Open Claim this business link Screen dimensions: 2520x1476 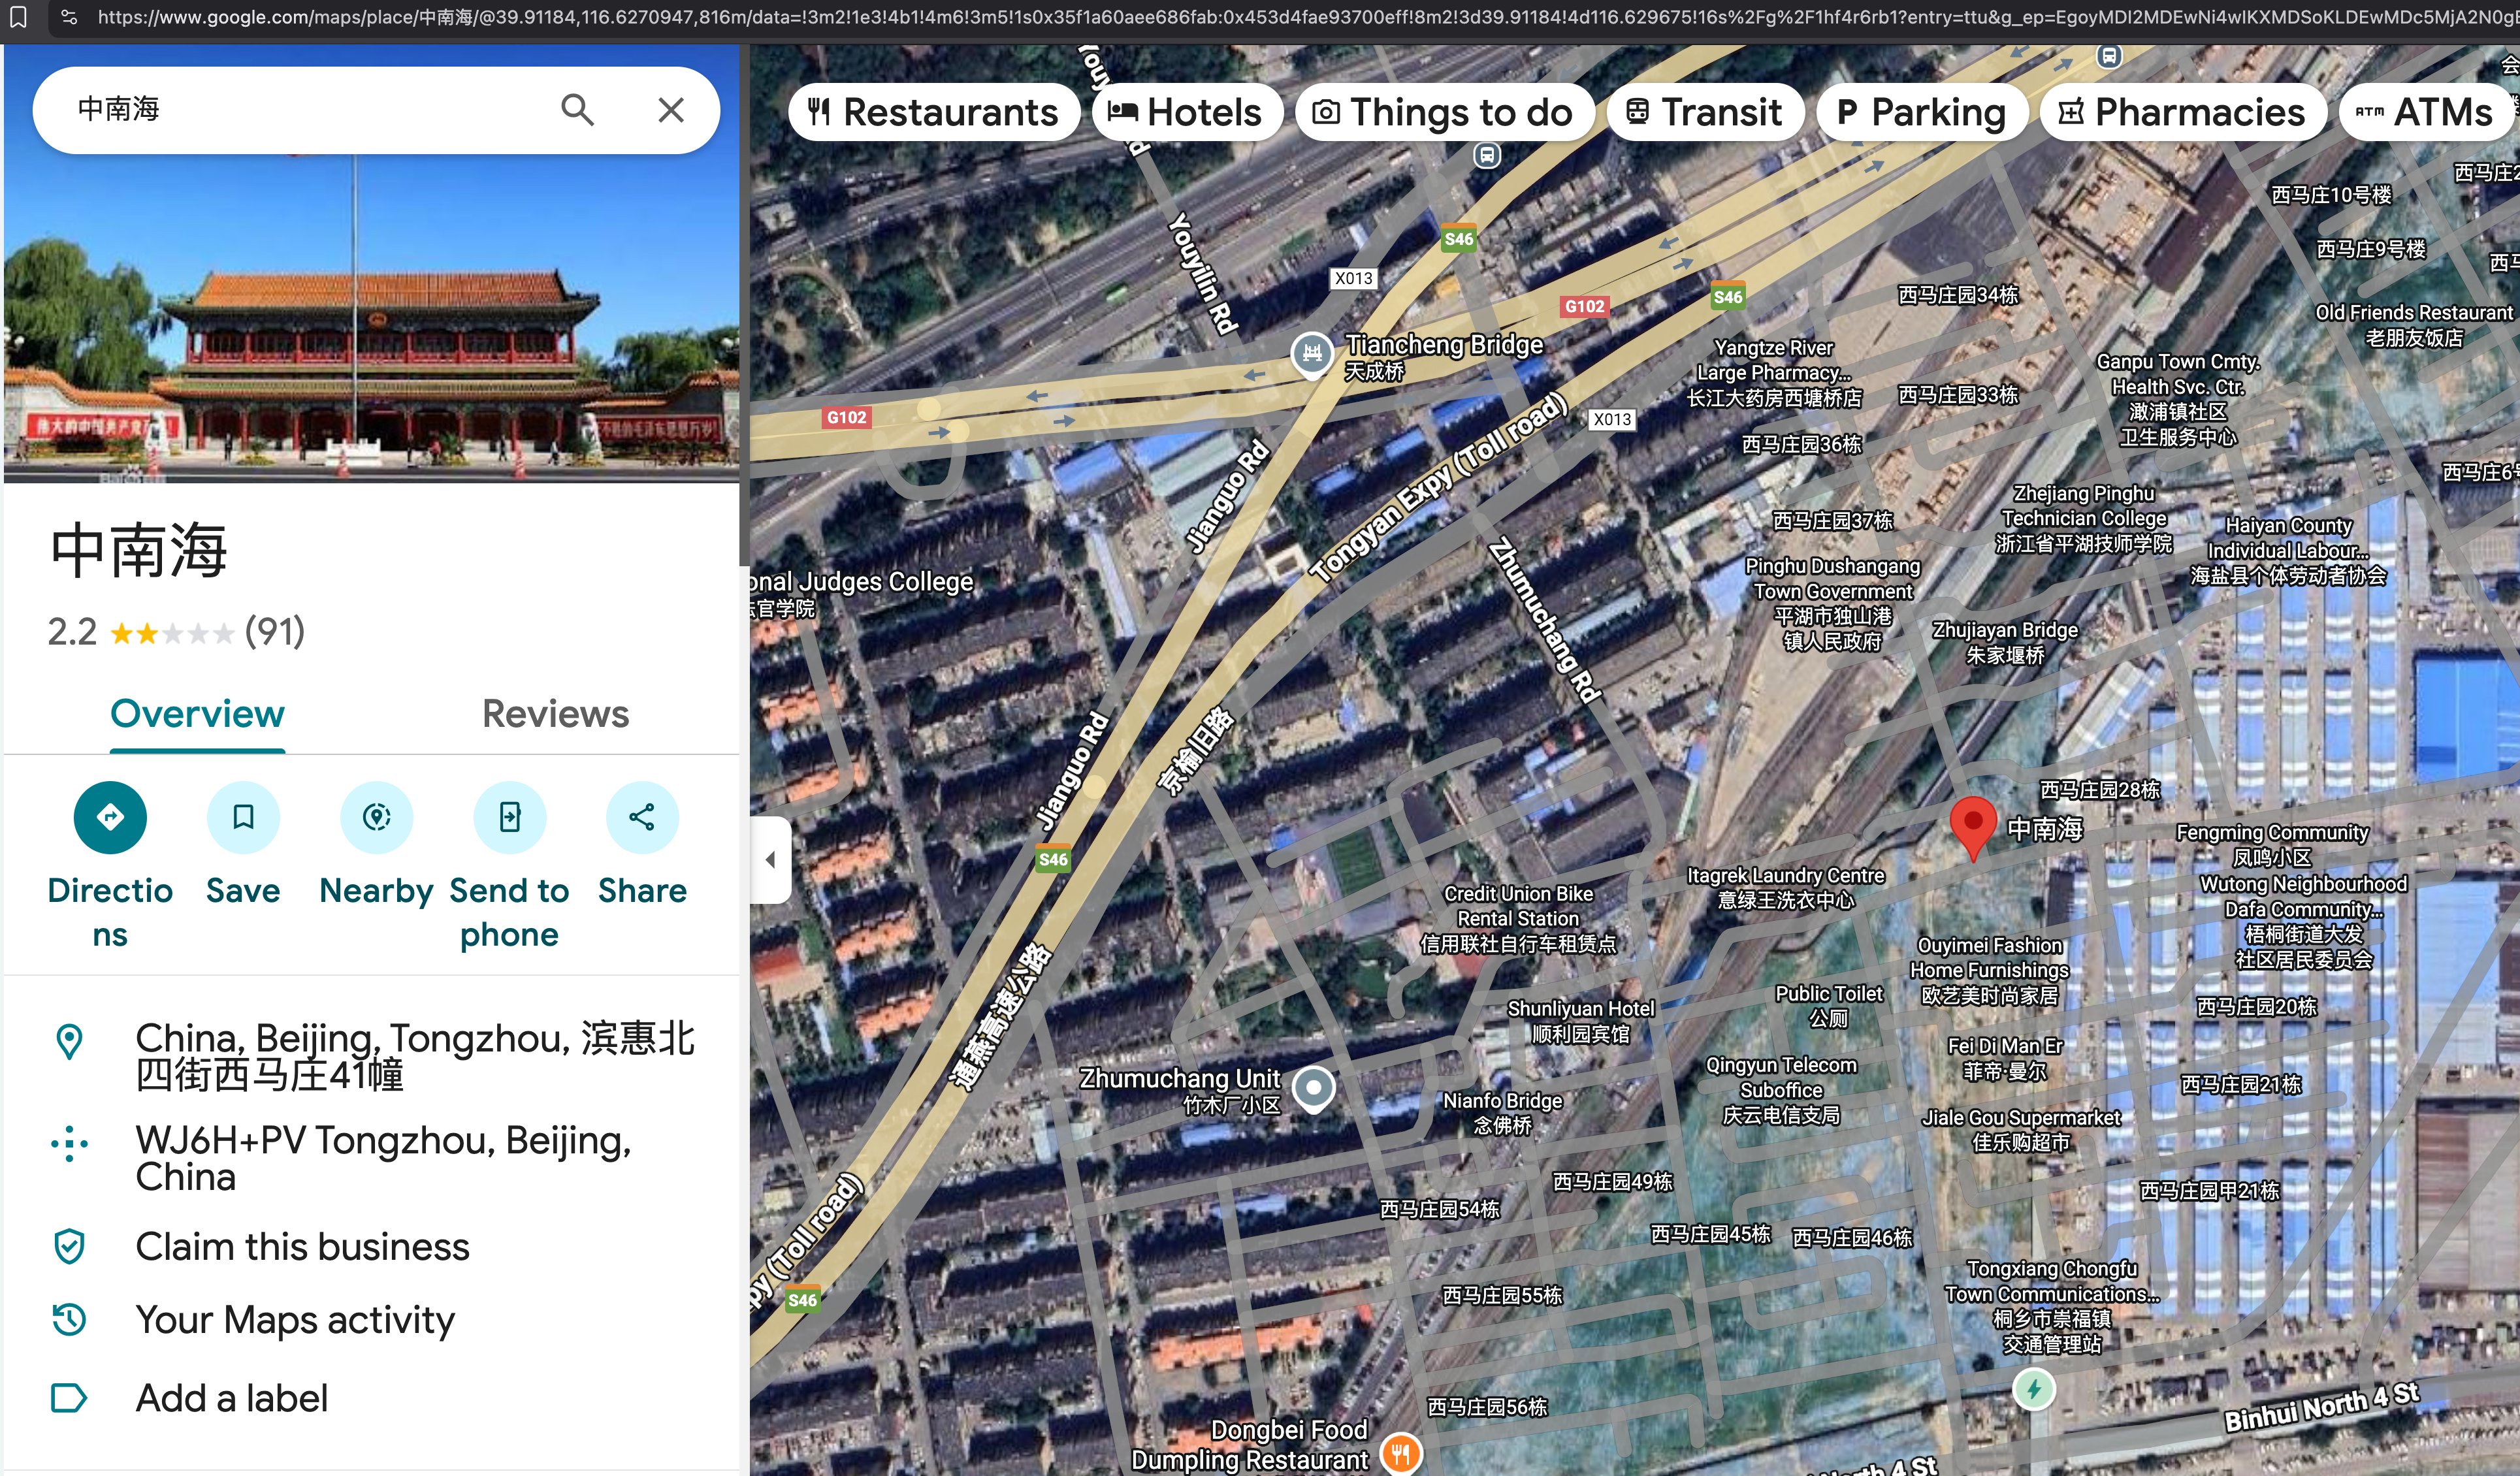(x=302, y=1247)
